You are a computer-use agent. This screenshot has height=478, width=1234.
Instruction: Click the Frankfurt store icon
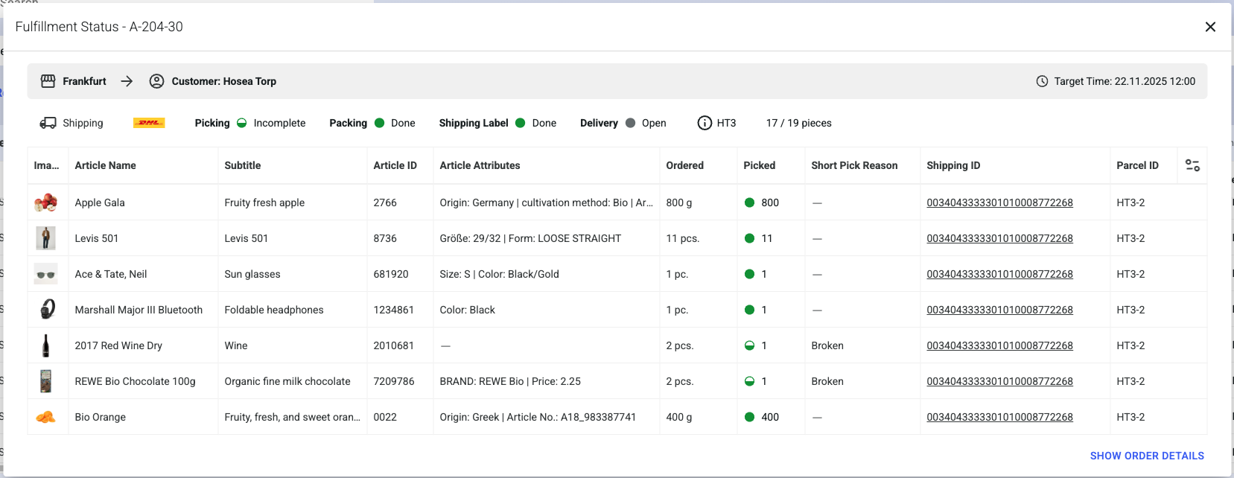coord(48,81)
